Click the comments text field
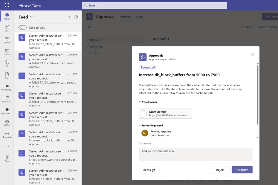278x185 pixels. tap(196, 154)
